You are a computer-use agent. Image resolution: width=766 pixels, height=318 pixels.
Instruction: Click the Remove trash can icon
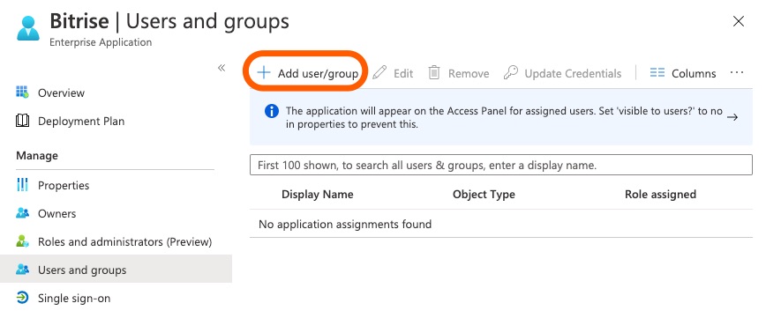coord(434,73)
